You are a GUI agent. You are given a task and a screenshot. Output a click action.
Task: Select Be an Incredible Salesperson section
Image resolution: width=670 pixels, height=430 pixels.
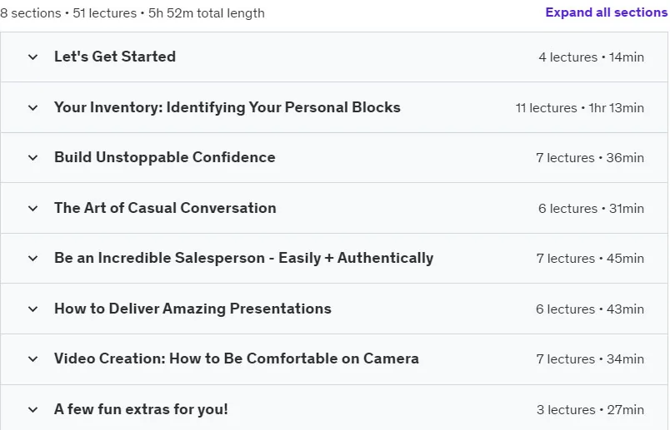[244, 258]
